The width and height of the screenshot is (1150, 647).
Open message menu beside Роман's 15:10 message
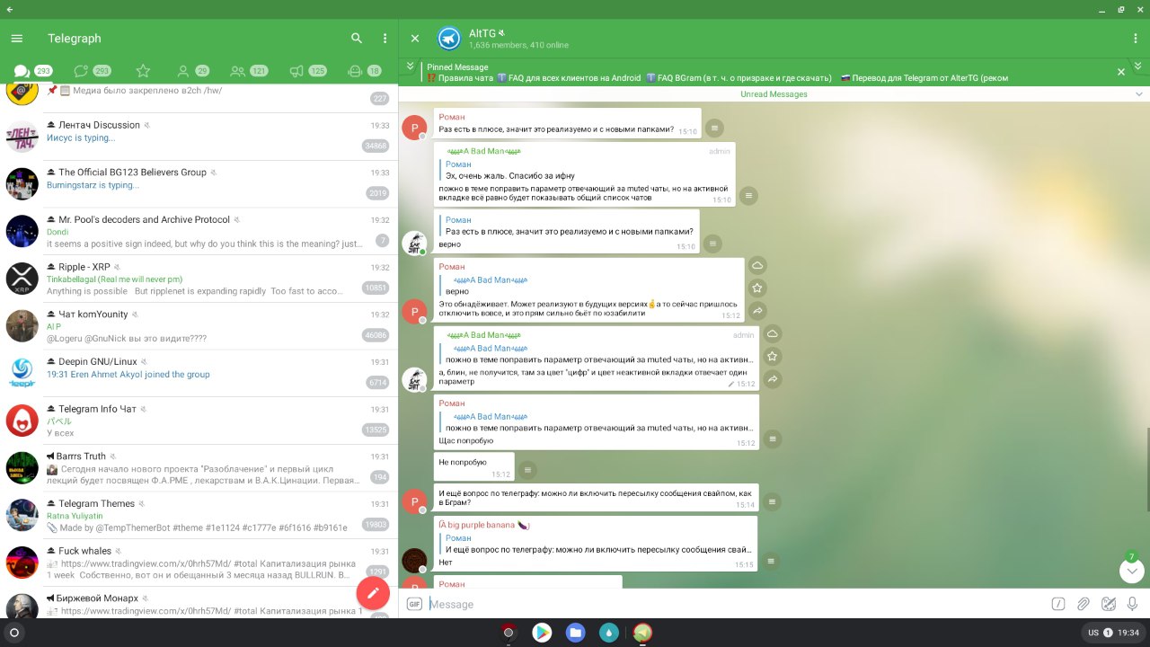(713, 128)
